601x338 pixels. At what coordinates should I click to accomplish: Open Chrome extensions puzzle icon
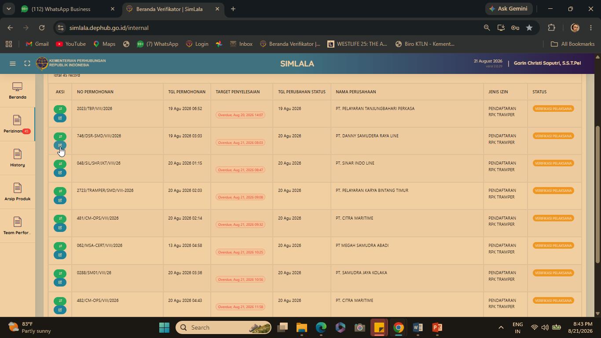click(x=551, y=28)
